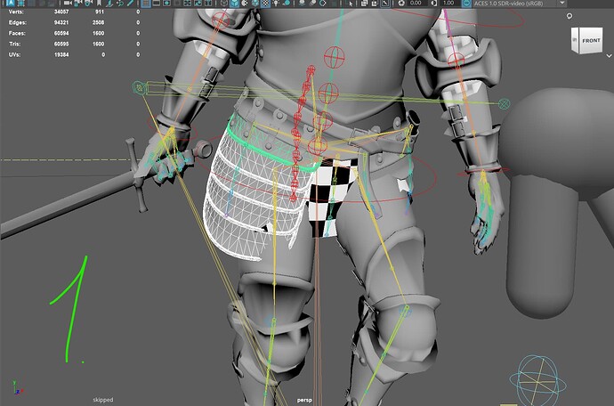Image resolution: width=614 pixels, height=406 pixels.
Task: Switch to wireframe shading cube icon
Action: click(223, 4)
